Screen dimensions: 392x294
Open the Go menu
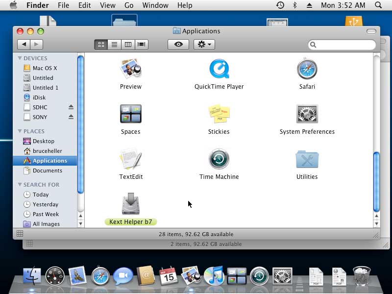(x=129, y=5)
